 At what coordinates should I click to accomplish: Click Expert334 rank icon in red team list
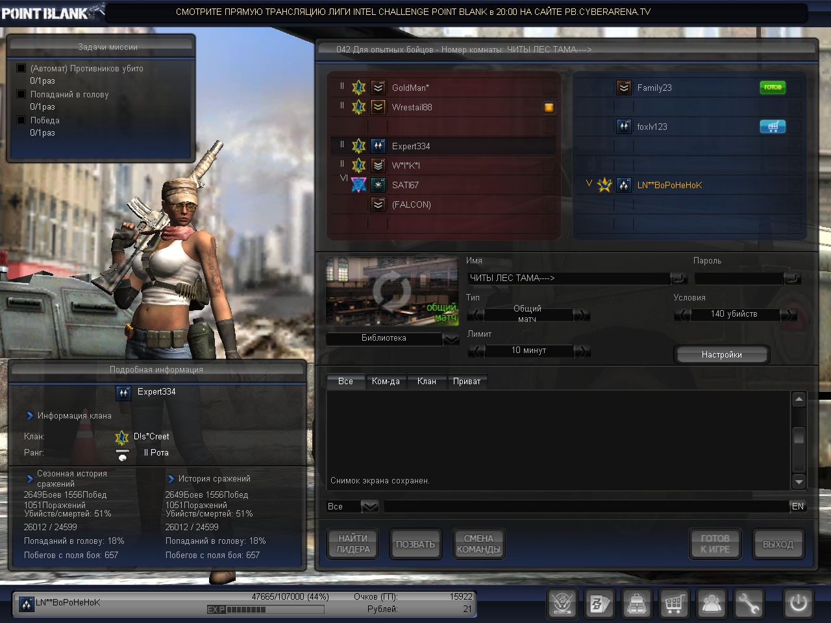click(x=378, y=146)
